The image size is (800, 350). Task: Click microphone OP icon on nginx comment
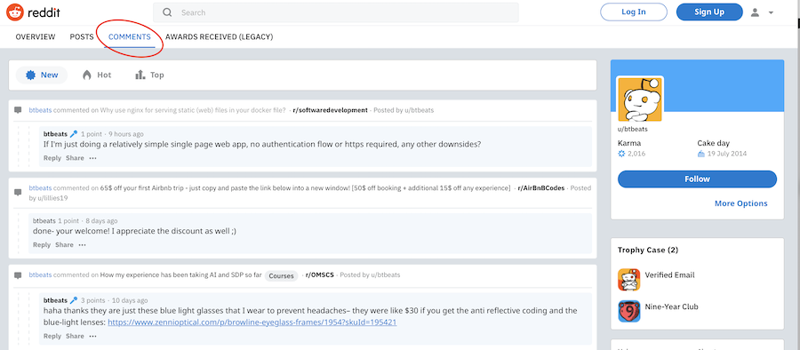74,134
